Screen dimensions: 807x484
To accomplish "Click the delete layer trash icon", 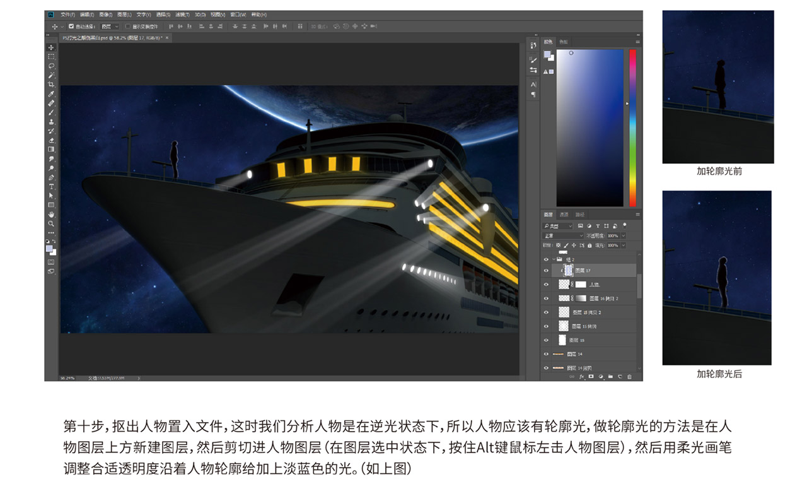I will pyautogui.click(x=629, y=376).
